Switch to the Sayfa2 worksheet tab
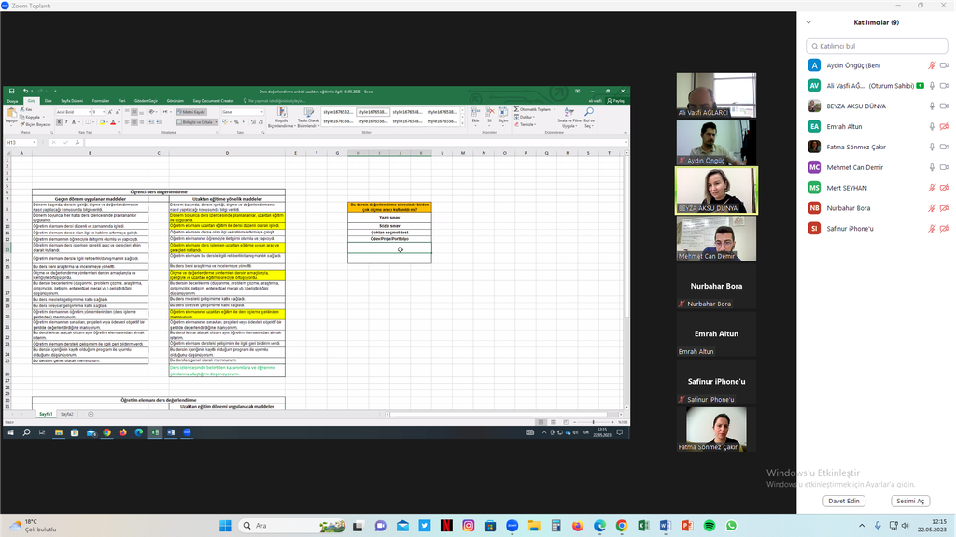The height and width of the screenshot is (537, 956). click(x=67, y=414)
